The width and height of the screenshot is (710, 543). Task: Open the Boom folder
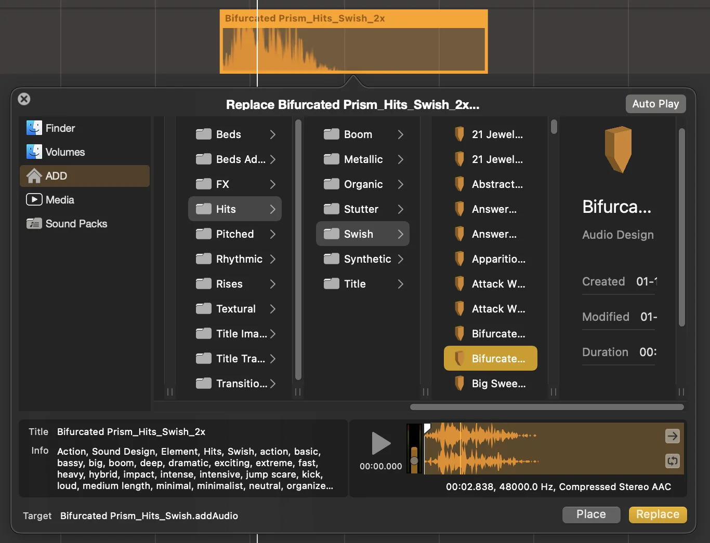tap(363, 134)
